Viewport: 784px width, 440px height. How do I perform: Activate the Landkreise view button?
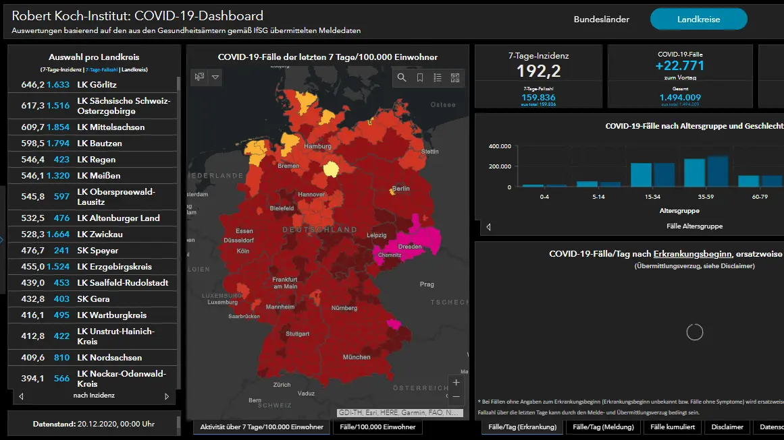(698, 20)
